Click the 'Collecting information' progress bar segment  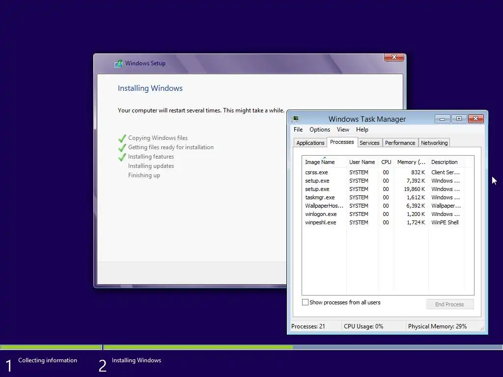(x=51, y=347)
